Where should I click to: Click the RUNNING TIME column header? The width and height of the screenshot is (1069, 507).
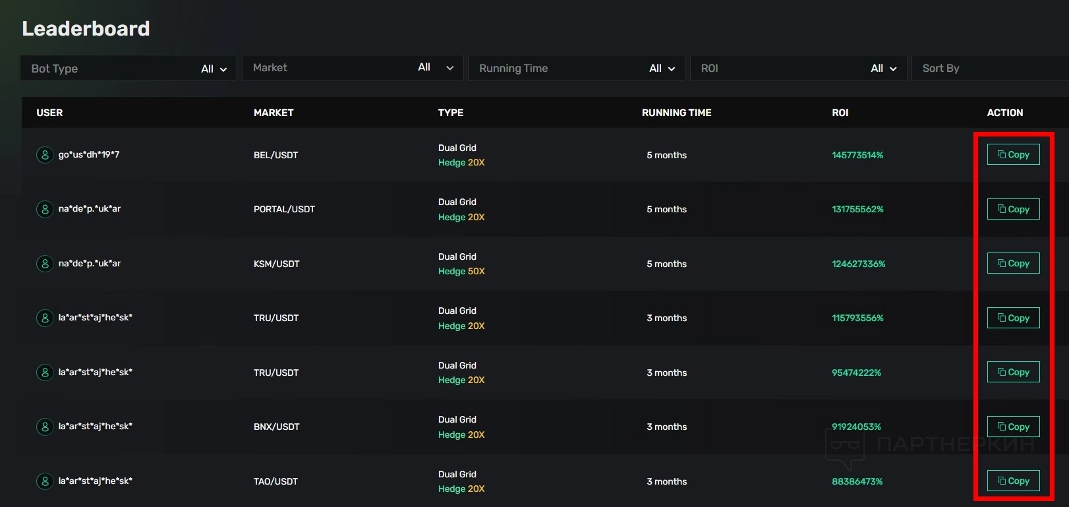tap(676, 113)
